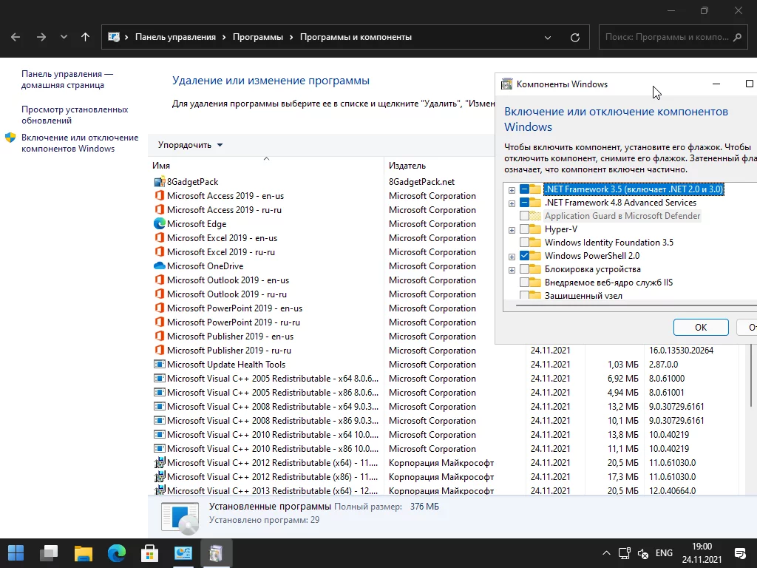Open the 'Упорядочить' dropdown menu
This screenshot has height=568, width=757.
point(190,145)
